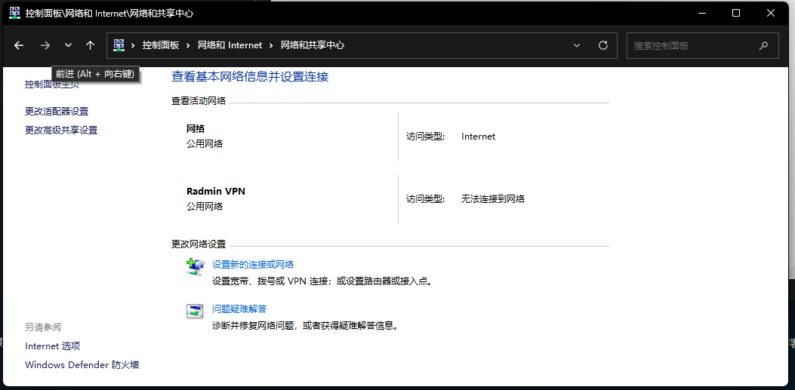Click the window title bar network icon
This screenshot has height=390, width=795.
pos(14,13)
